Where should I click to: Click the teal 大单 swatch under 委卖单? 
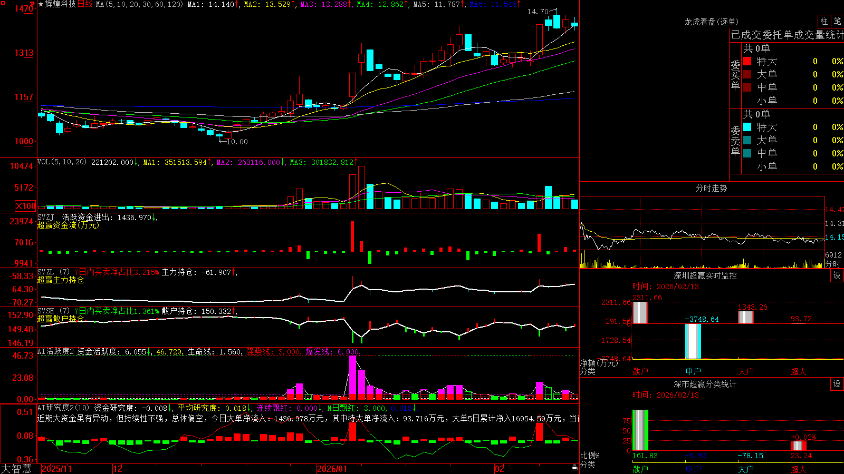747,140
